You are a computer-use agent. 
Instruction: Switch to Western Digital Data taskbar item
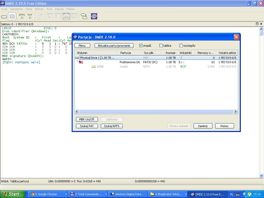[x=127, y=194]
